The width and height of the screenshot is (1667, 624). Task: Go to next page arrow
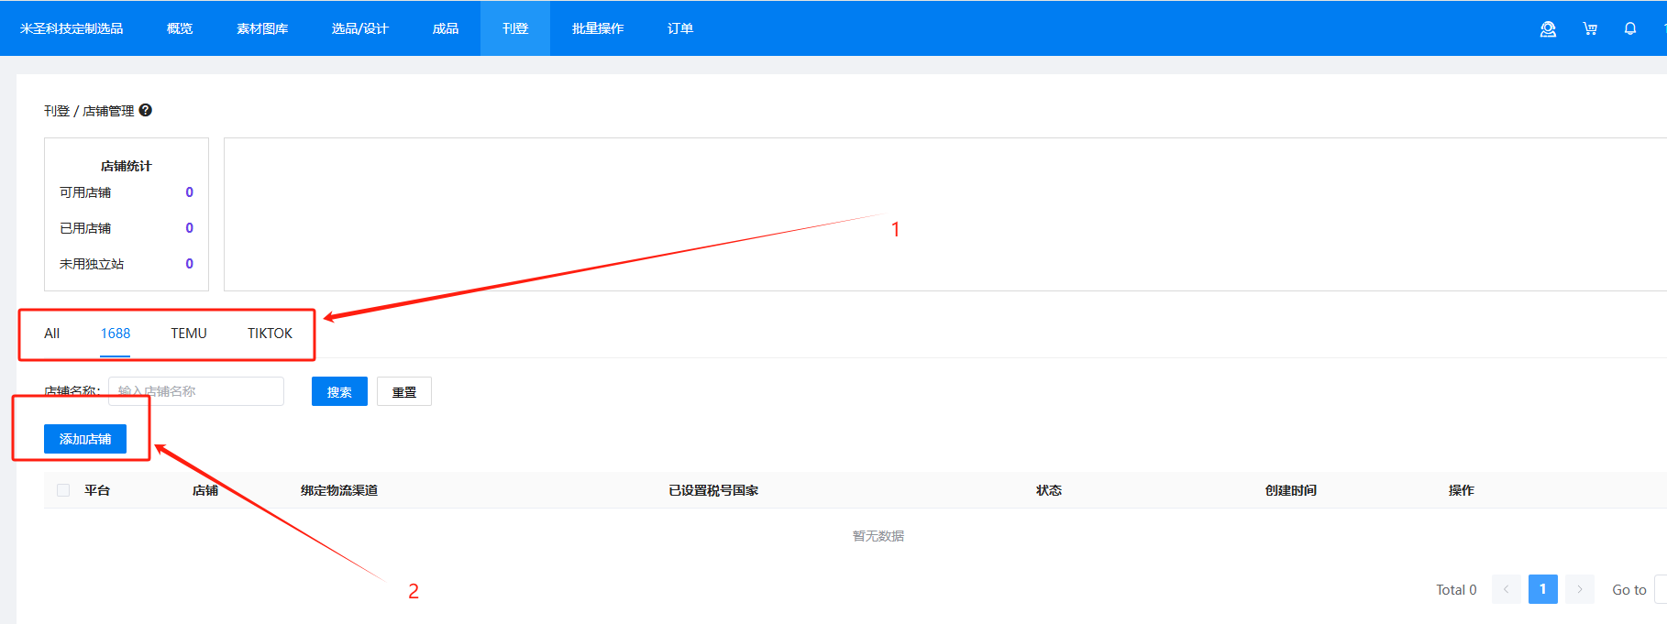(1580, 589)
